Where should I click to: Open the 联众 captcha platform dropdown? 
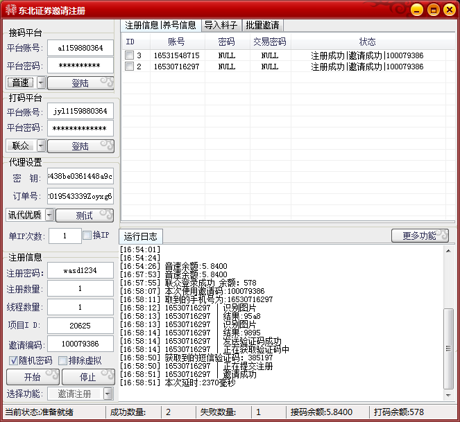click(42, 146)
